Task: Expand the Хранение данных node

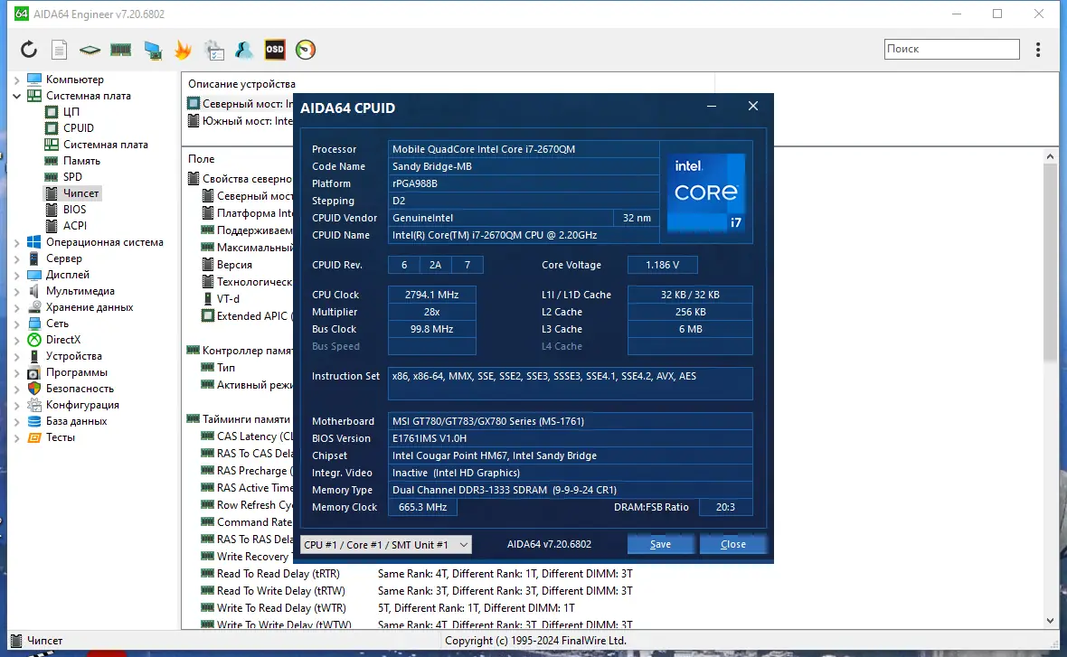Action: pos(17,307)
